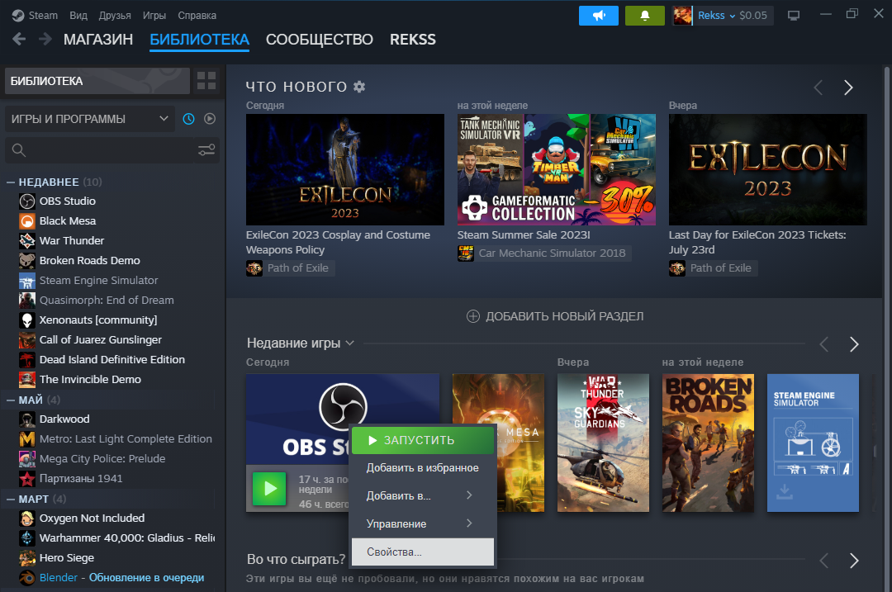Open Steam Summer Sale 2023 news title
892x592 pixels.
pyautogui.click(x=524, y=234)
